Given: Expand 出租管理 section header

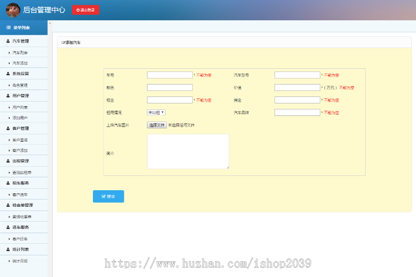Looking at the screenshot, I should [24, 161].
